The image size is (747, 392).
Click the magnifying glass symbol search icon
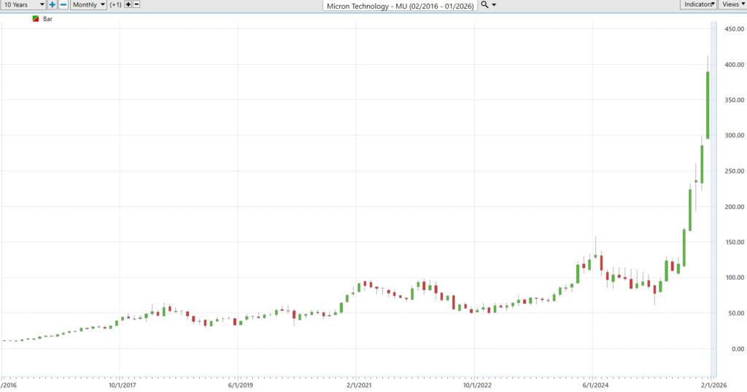point(484,5)
